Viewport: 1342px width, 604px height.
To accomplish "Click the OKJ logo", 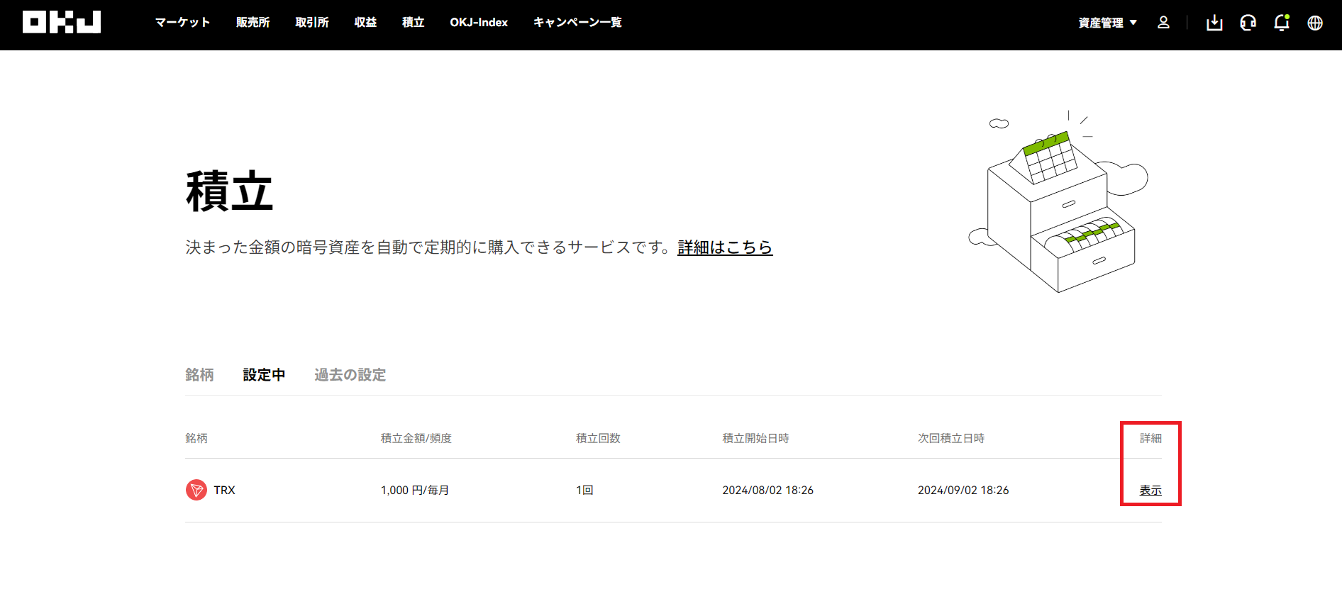I will coord(62,22).
